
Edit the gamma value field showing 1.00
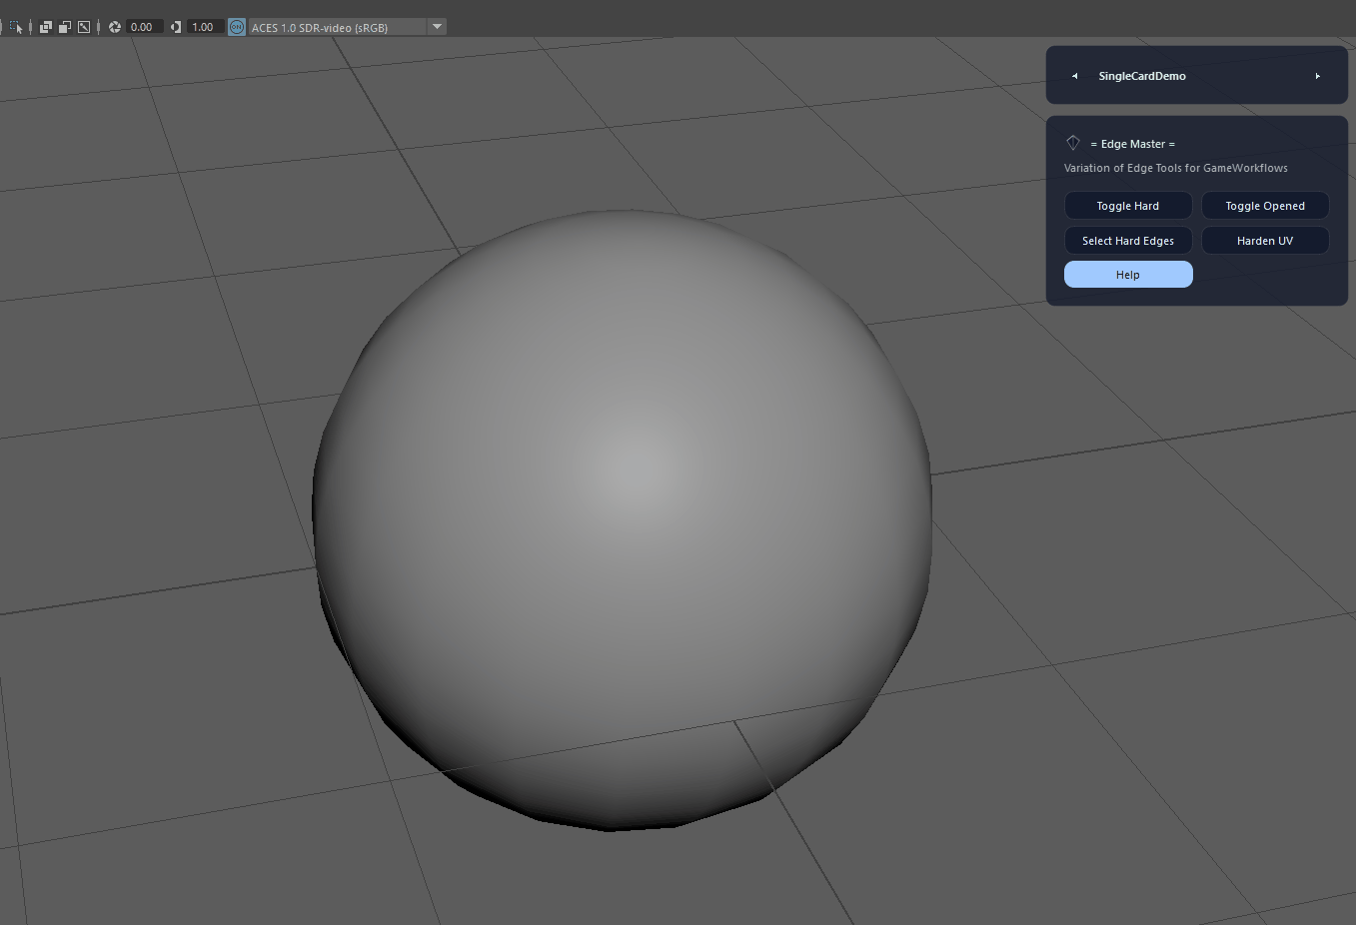coord(205,27)
